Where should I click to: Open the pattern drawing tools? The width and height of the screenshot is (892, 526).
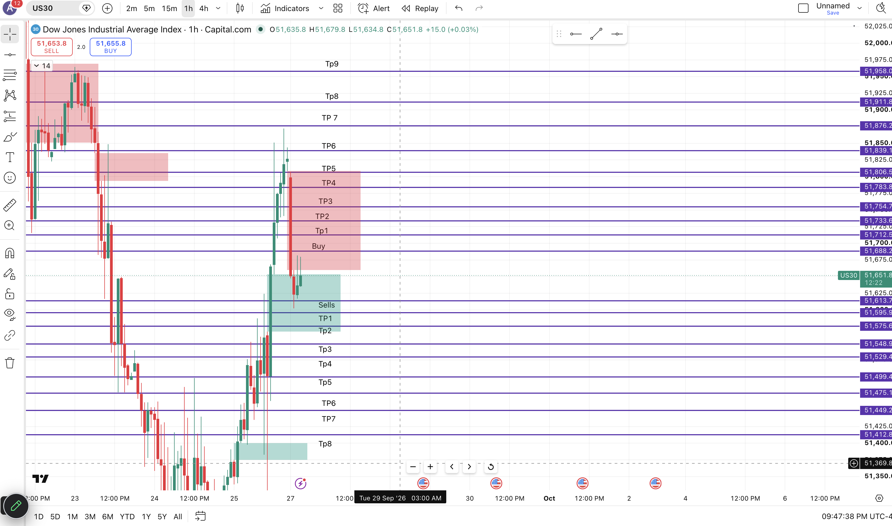tap(10, 95)
